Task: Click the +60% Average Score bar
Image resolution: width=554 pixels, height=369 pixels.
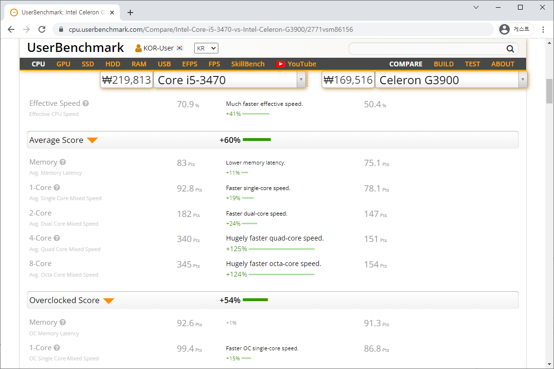Action: 257,140
